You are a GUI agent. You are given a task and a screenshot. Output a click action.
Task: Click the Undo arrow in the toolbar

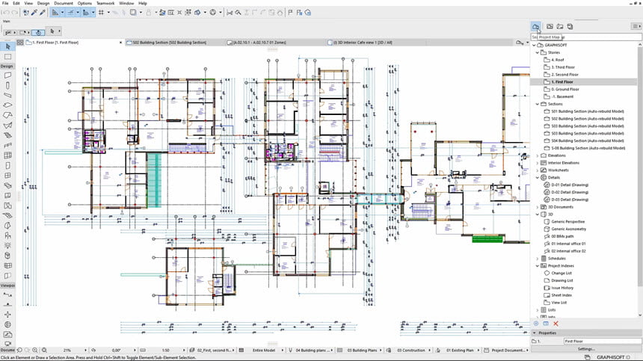(x=6, y=13)
